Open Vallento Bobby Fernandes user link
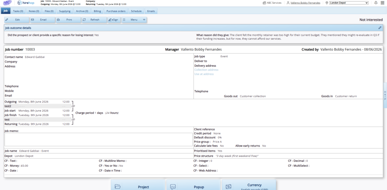This screenshot has width=387, height=190. (x=305, y=3)
